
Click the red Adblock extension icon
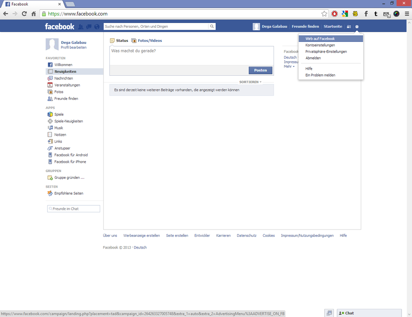[334, 14]
